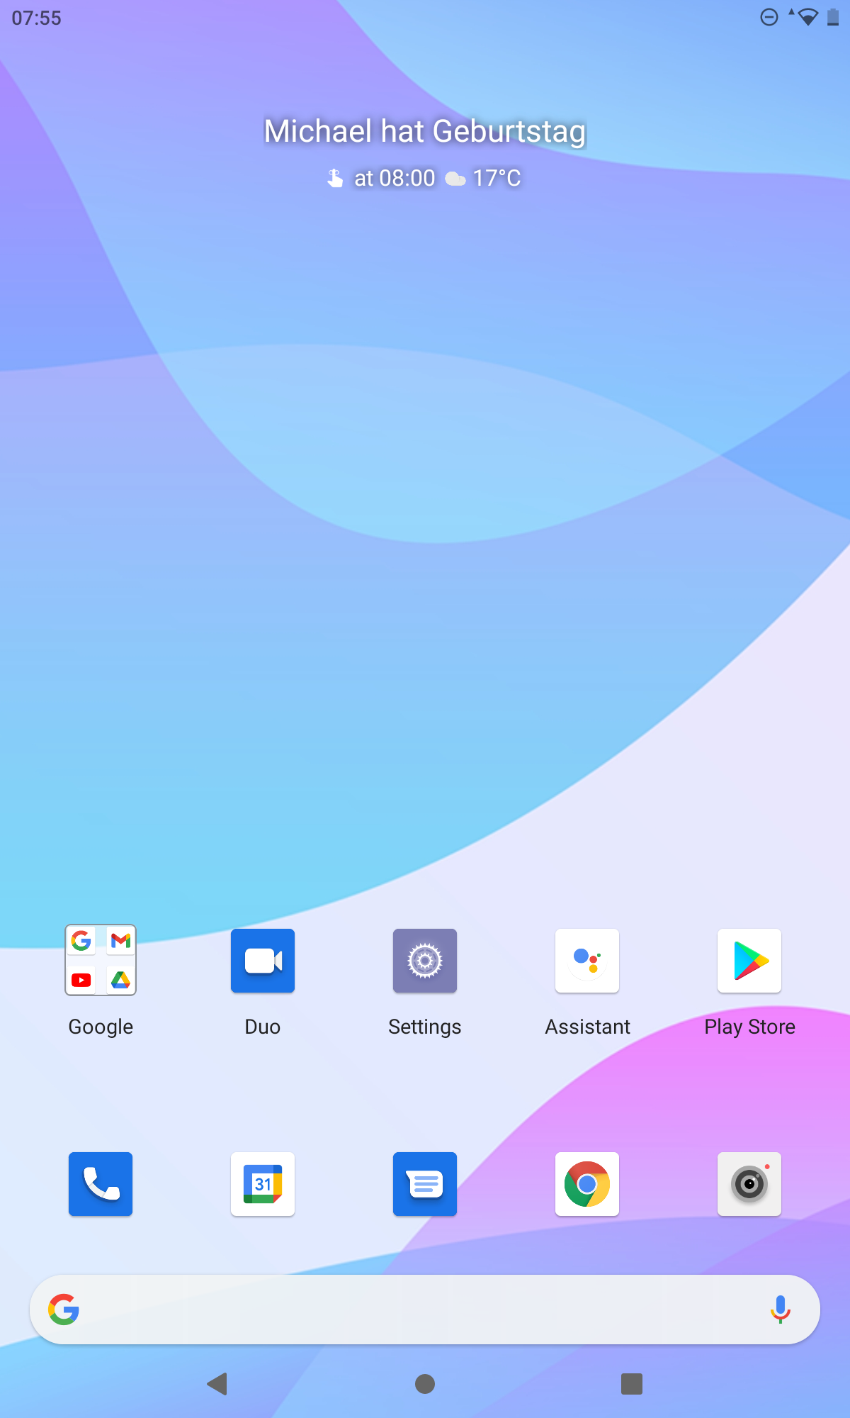Viewport: 850px width, 1418px height.
Task: Open the 'Michael hat Geburtstag' event
Action: (425, 132)
